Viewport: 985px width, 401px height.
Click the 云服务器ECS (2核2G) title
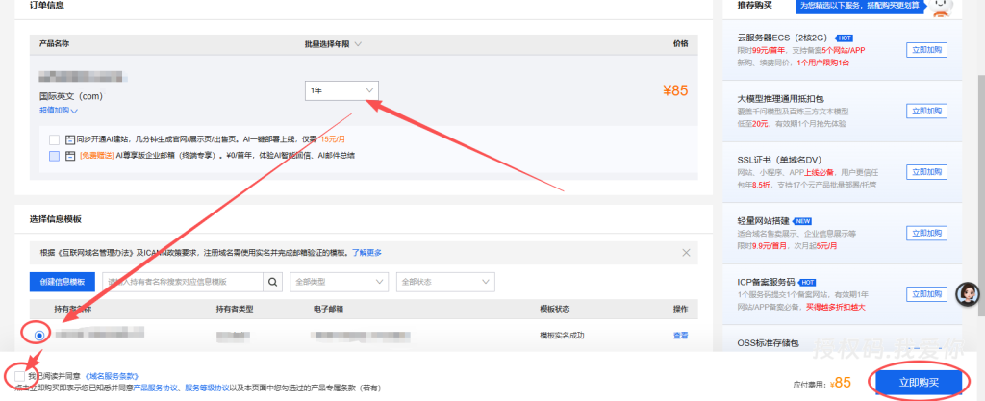(x=785, y=38)
